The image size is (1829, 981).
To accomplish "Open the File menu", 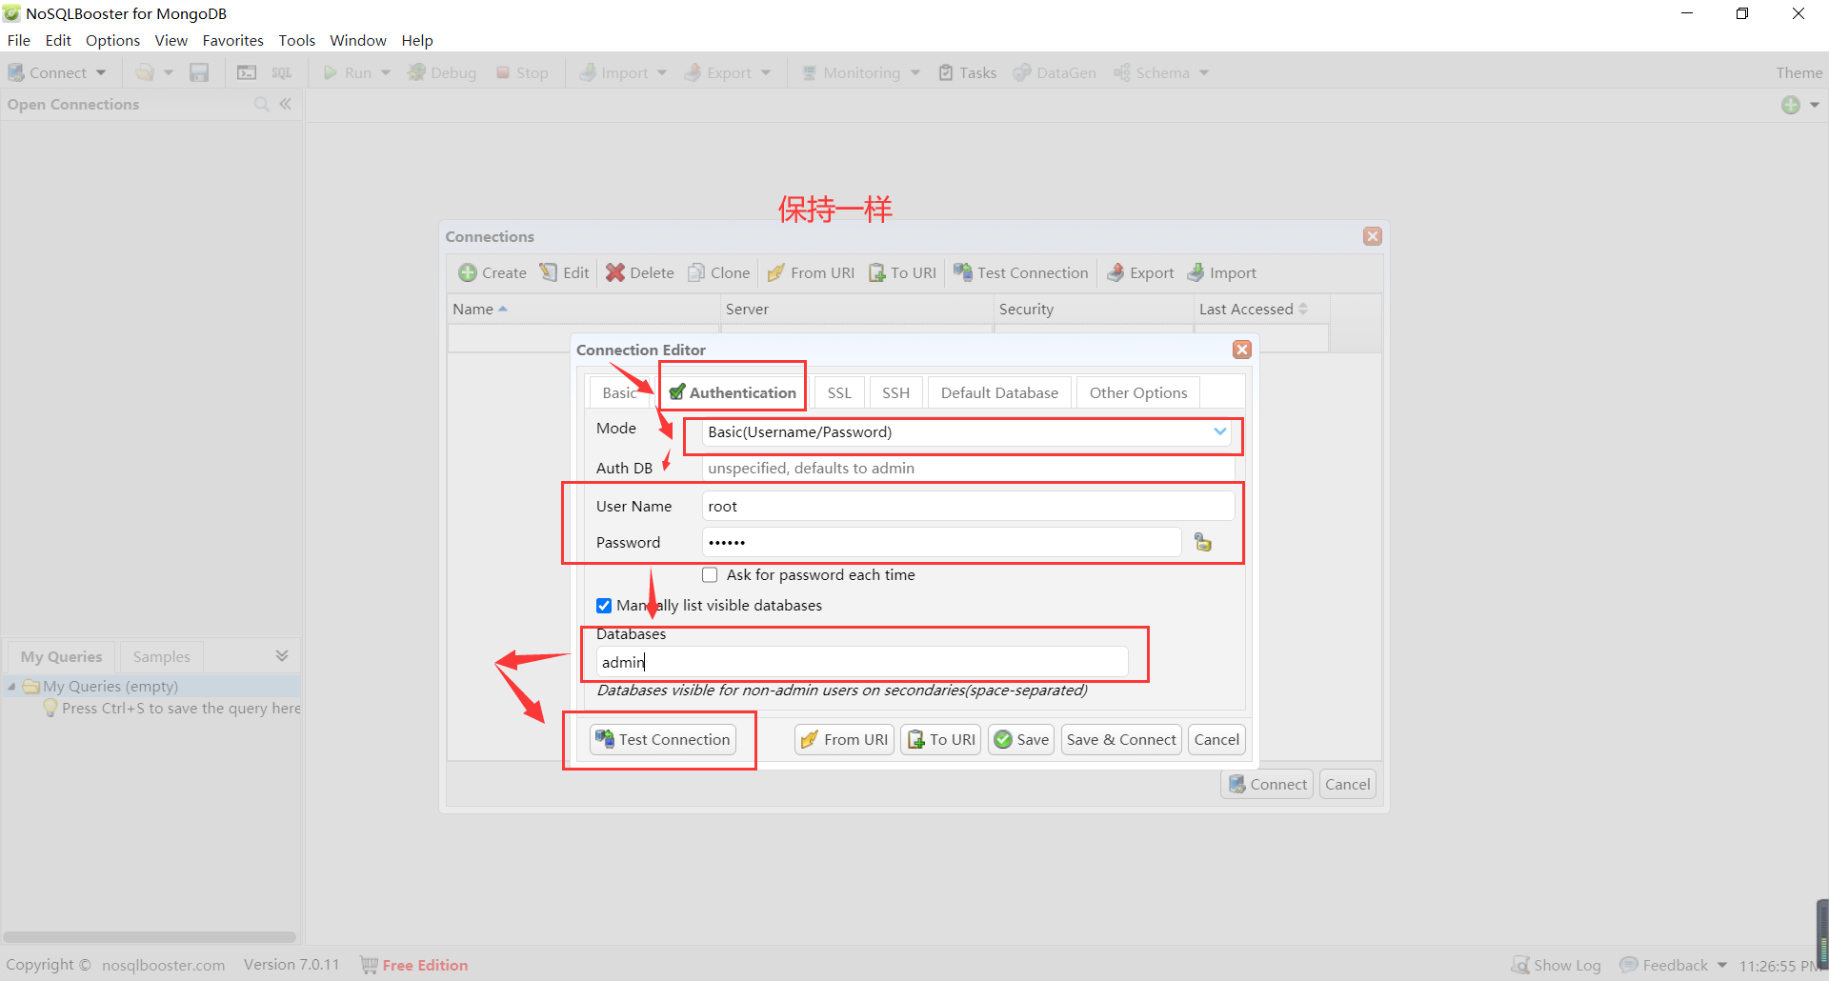I will (18, 40).
